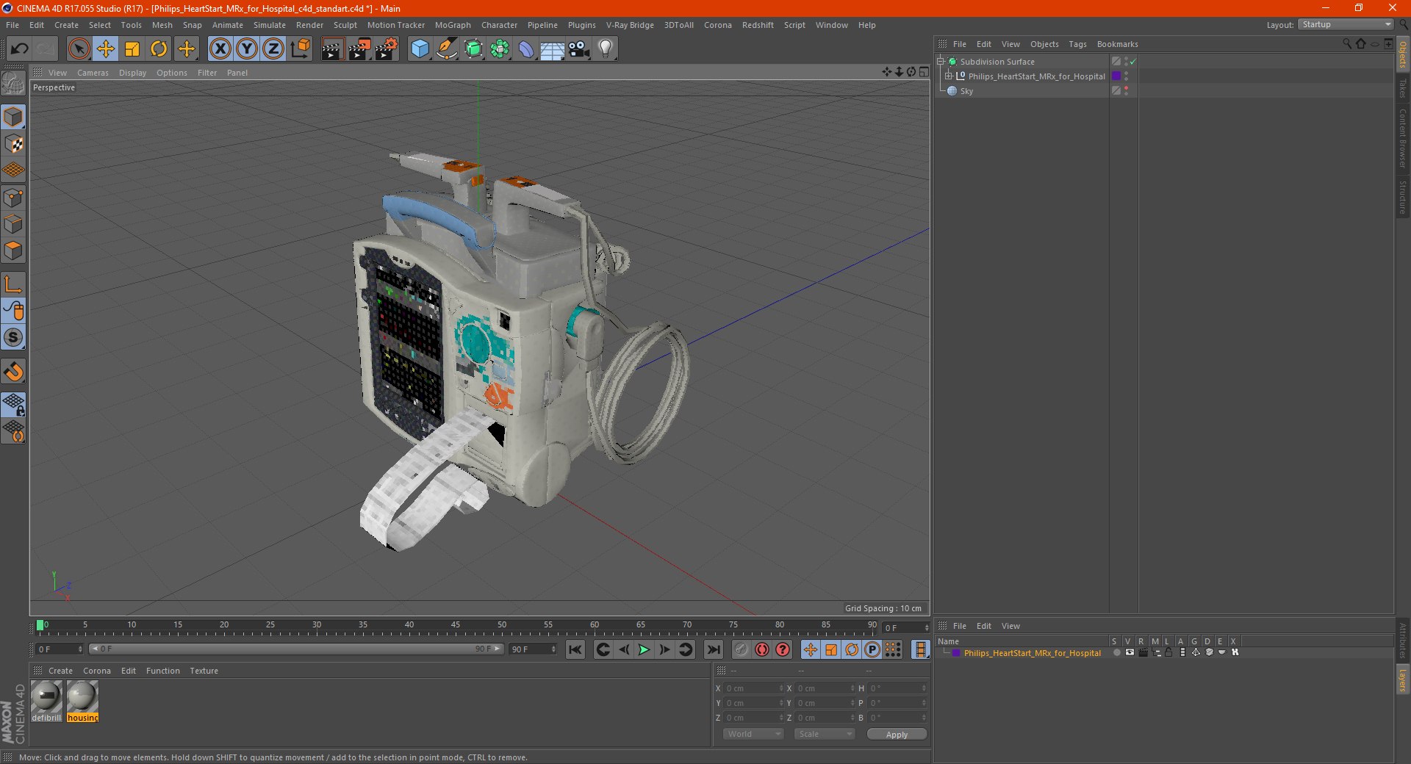1411x764 pixels.
Task: Click Play Forward button
Action: [644, 649]
